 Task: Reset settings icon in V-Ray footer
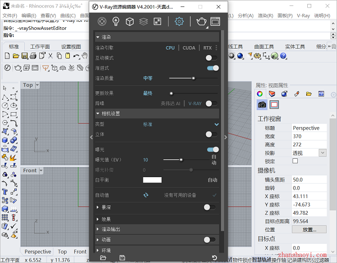pos(214,258)
